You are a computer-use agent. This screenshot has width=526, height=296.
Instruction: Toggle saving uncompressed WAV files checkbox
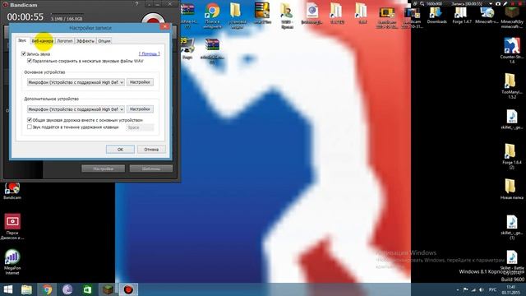click(x=30, y=61)
